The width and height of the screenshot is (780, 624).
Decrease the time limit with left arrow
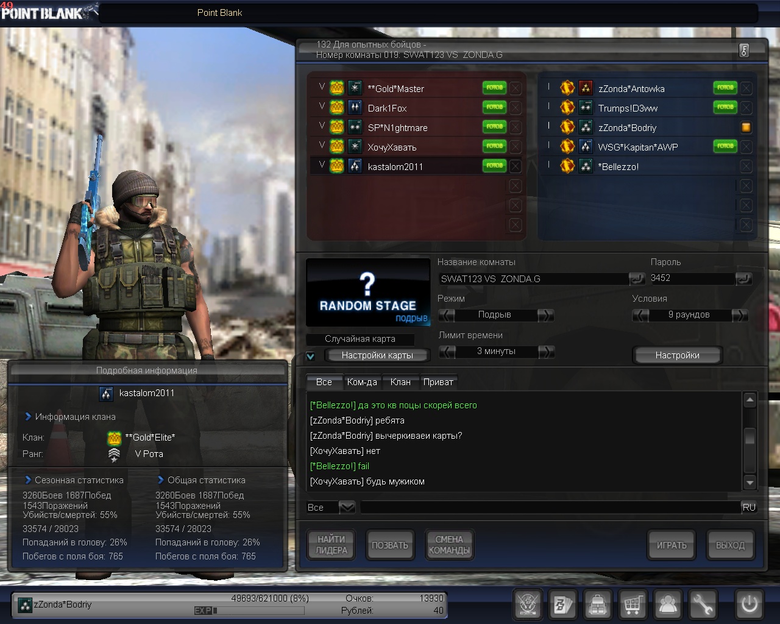(447, 352)
